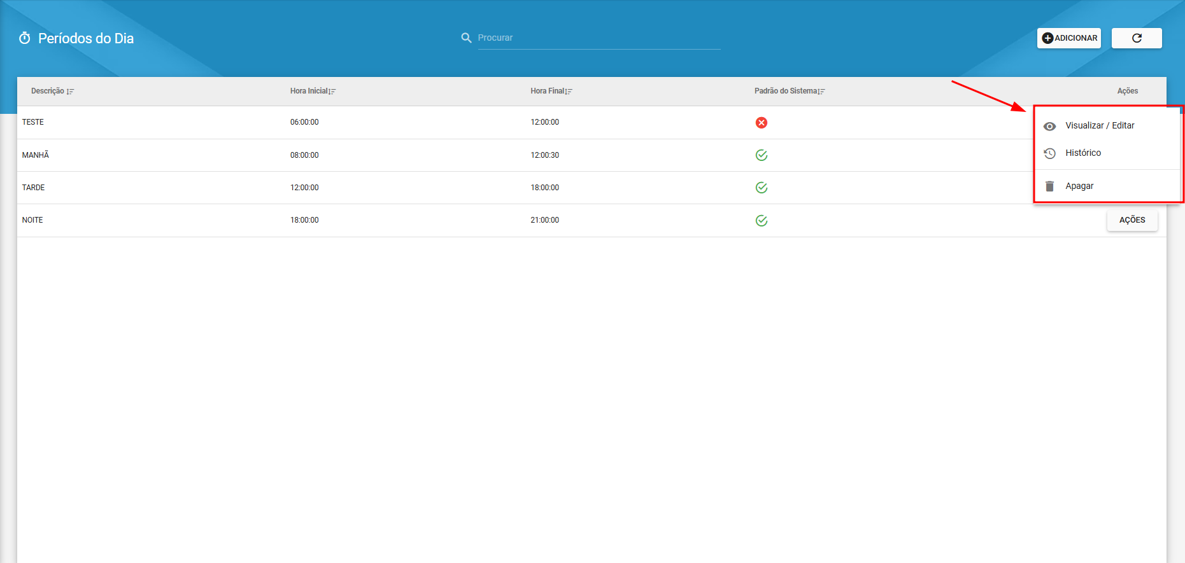Viewport: 1185px width, 563px height.
Task: Click the ADICIONAR button
Action: (x=1068, y=38)
